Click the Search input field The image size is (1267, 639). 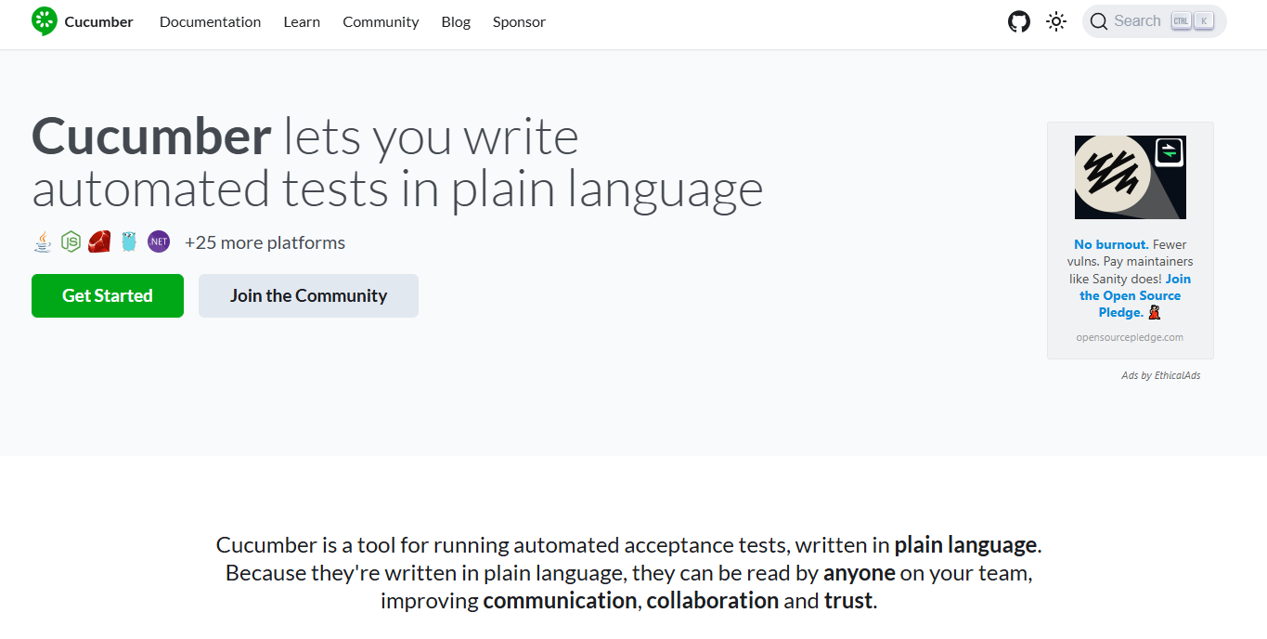pyautogui.click(x=1137, y=21)
